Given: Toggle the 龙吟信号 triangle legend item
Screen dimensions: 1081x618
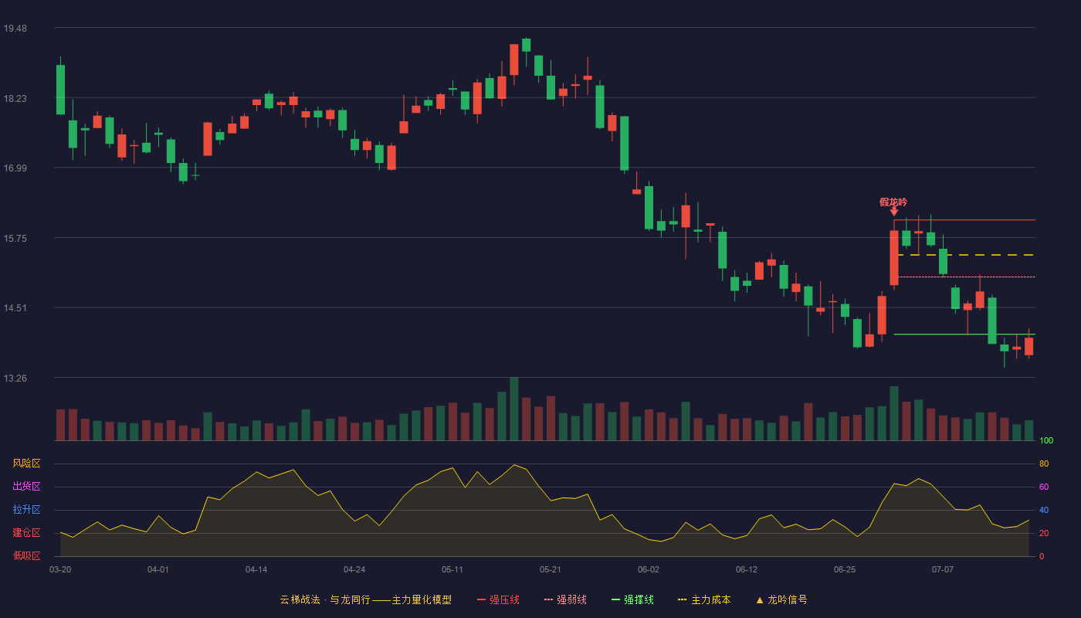Looking at the screenshot, I should pyautogui.click(x=781, y=599).
